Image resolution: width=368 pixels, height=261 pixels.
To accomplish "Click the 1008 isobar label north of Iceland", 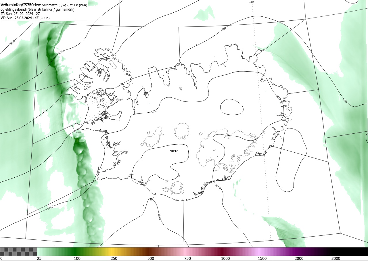I will (223, 28).
